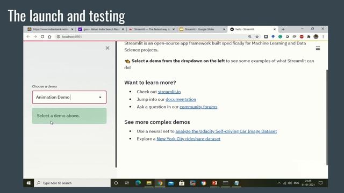
Task: Open the Mail app from the taskbar
Action: pos(171,183)
